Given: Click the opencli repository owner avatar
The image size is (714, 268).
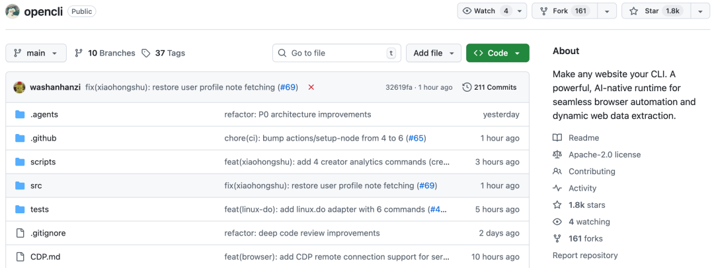Looking at the screenshot, I should (x=13, y=11).
